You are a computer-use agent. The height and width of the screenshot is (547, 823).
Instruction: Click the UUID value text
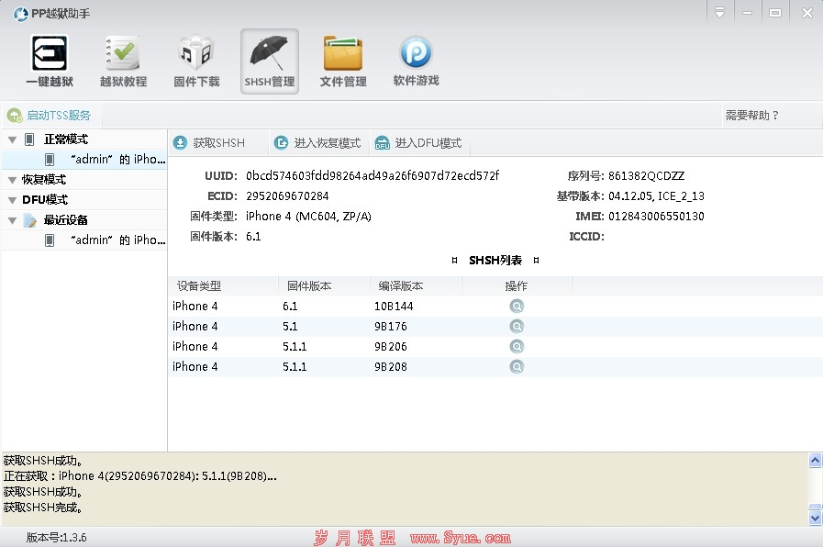[373, 176]
